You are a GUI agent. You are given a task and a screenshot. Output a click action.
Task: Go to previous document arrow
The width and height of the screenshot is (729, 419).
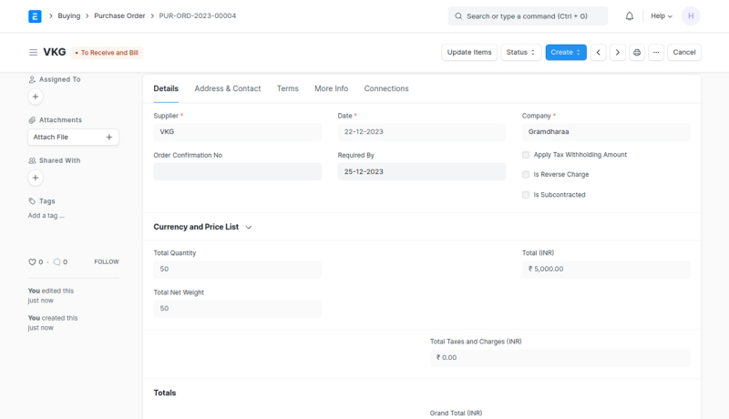point(599,53)
